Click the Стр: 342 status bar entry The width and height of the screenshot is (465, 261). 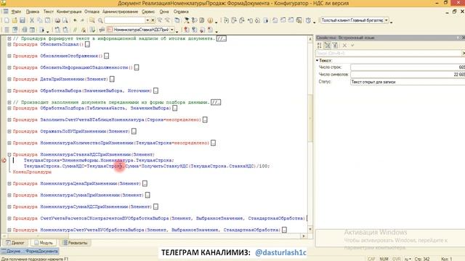coord(422,259)
